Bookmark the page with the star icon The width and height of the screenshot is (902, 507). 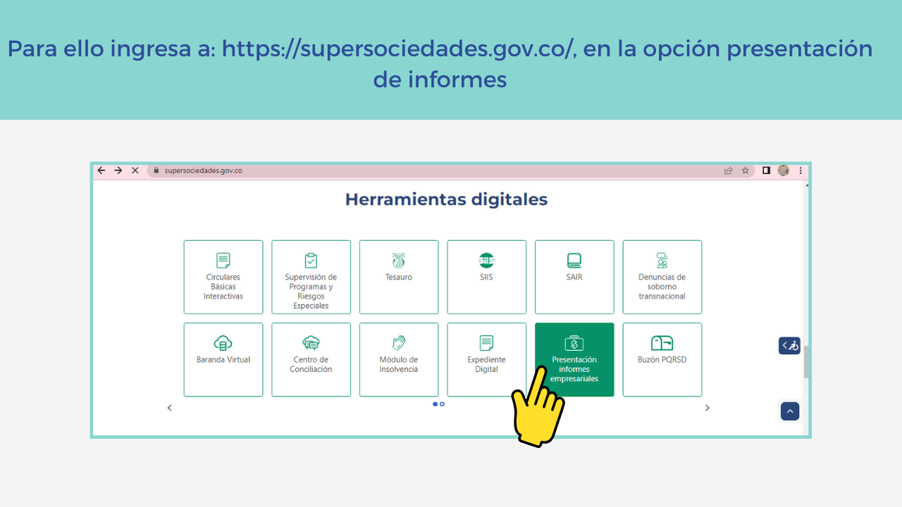(x=746, y=170)
